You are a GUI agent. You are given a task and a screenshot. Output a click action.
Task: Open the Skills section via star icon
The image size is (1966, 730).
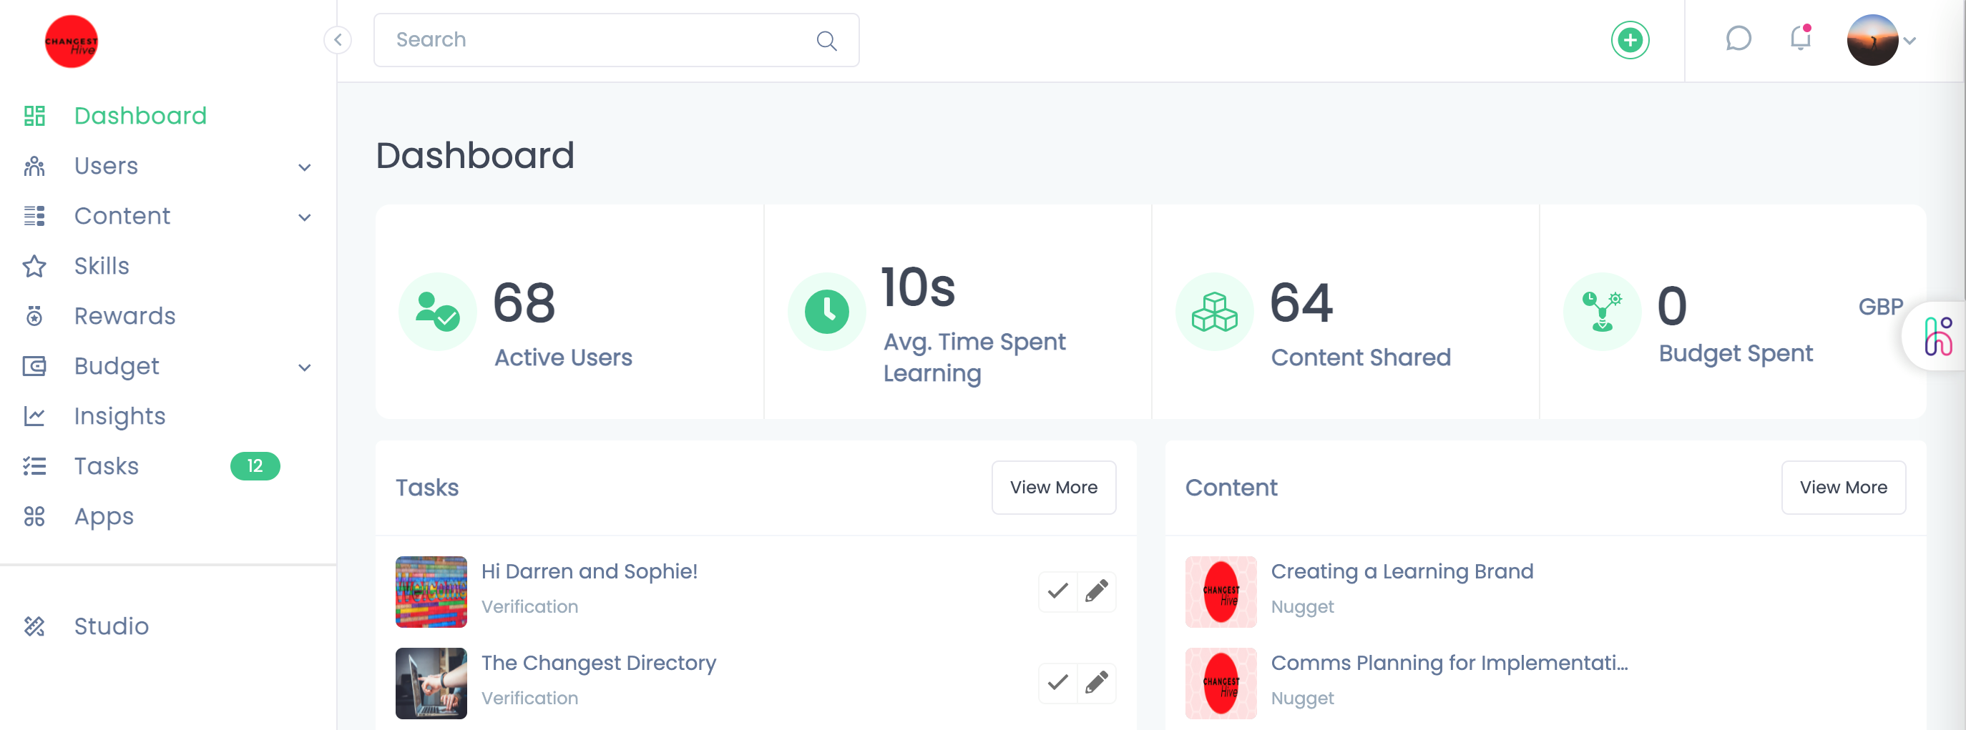pyautogui.click(x=34, y=266)
